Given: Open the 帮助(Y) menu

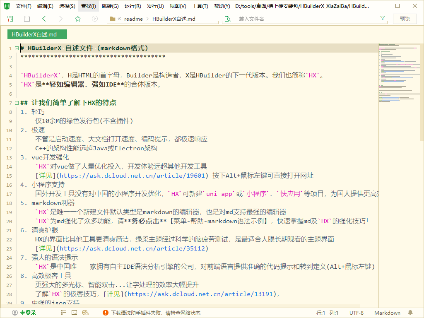Looking at the screenshot, I should [x=222, y=6].
